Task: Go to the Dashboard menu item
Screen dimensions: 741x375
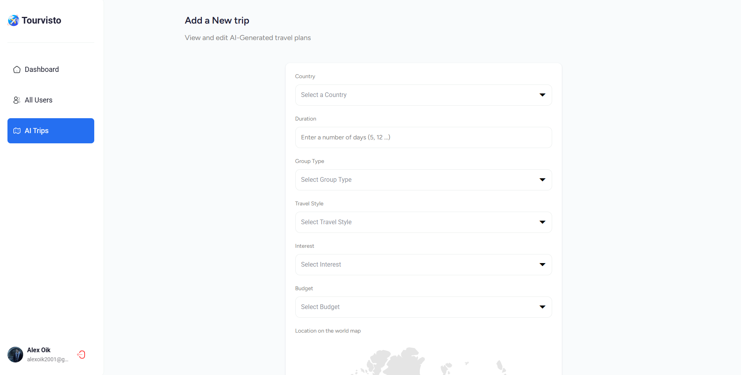Action: [x=42, y=70]
